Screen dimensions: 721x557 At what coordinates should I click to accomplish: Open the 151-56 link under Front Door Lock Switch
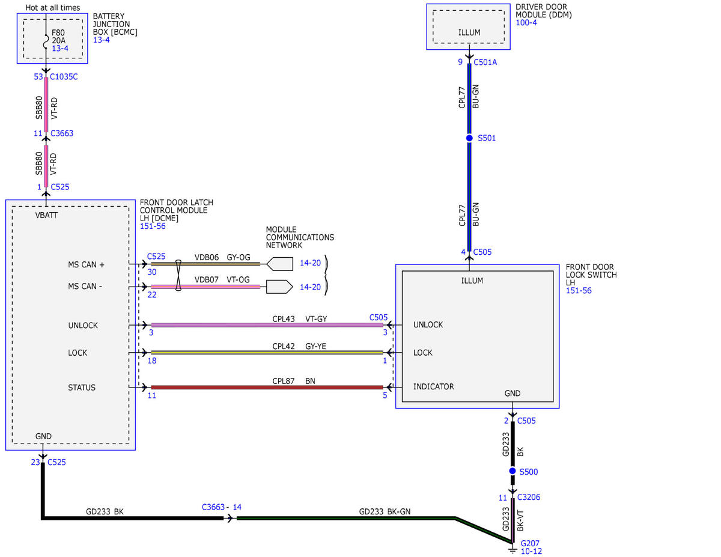click(x=579, y=290)
